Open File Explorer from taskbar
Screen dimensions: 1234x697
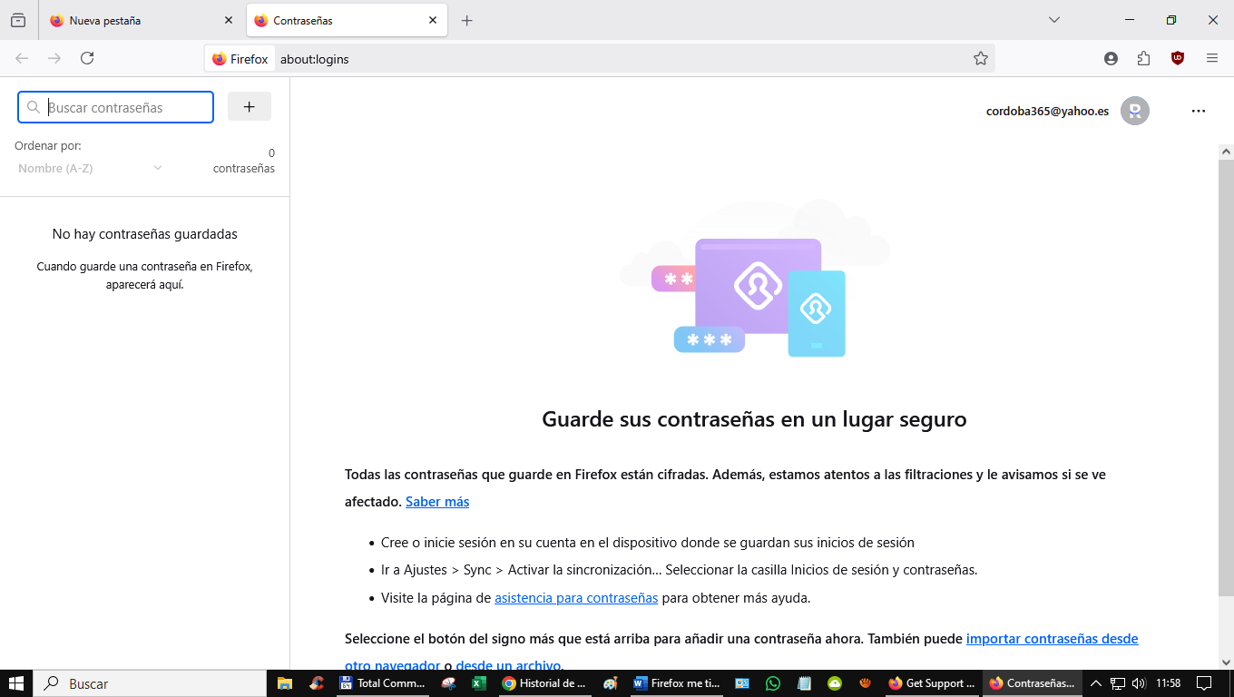point(285,683)
